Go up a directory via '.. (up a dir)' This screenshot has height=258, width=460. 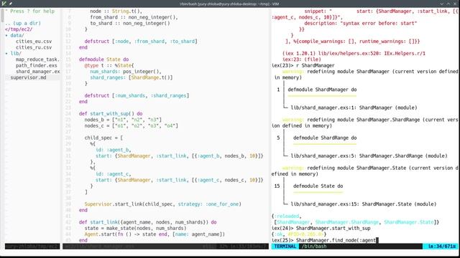[23, 23]
